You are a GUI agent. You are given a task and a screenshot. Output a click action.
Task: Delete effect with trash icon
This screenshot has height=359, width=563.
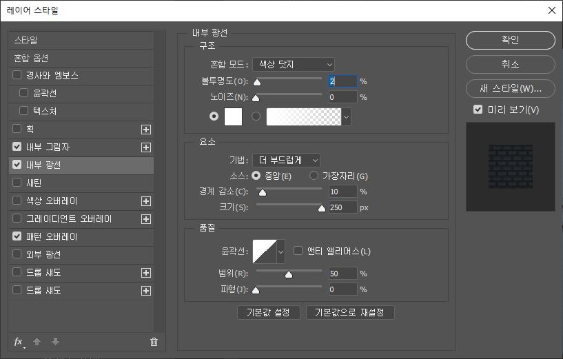tap(154, 342)
